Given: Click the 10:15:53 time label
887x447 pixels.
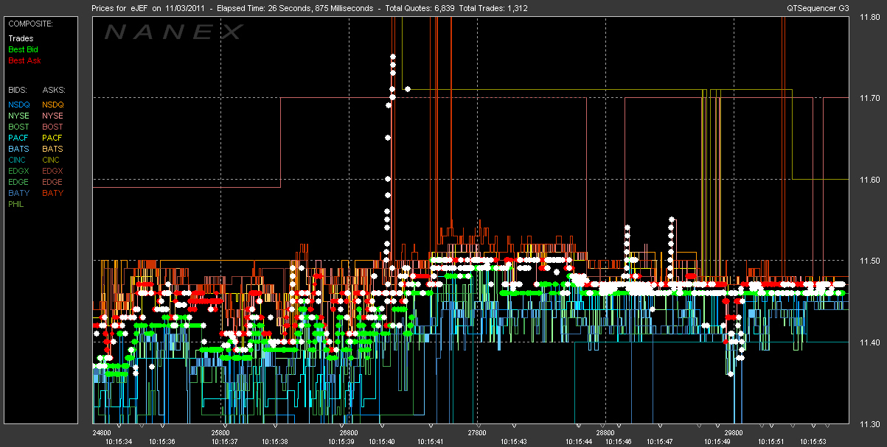Looking at the screenshot, I should pos(812,442).
